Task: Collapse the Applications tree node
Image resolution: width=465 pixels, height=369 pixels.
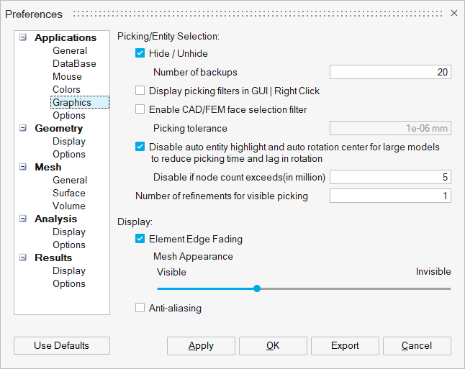Action: coord(23,37)
